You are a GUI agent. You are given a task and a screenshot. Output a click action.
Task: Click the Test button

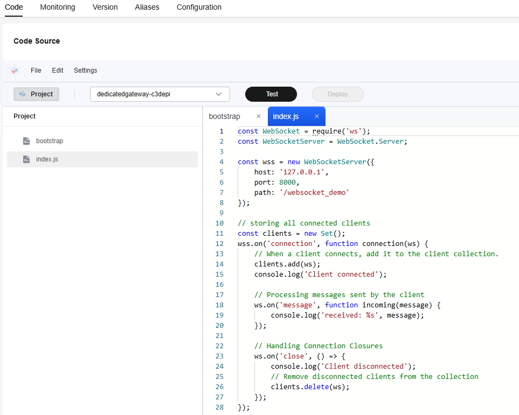271,94
